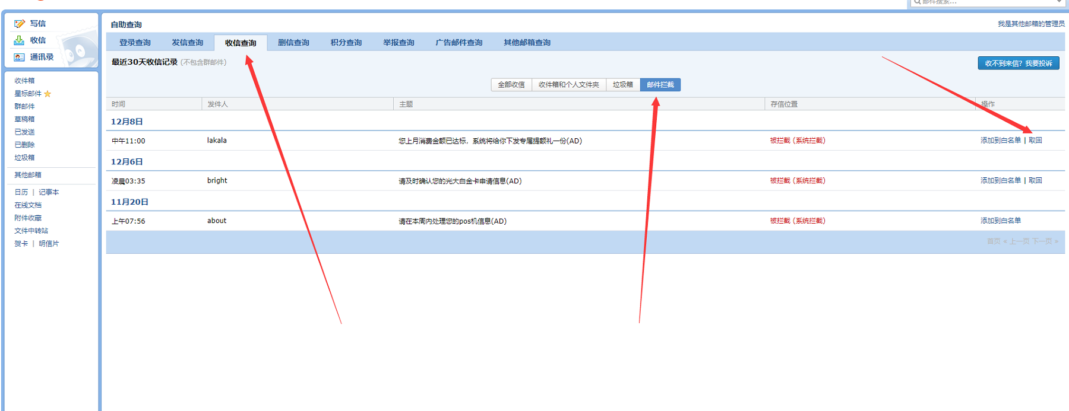The image size is (1069, 411).
Task: Expand the search box dropdown arrow
Action: (x=1059, y=2)
